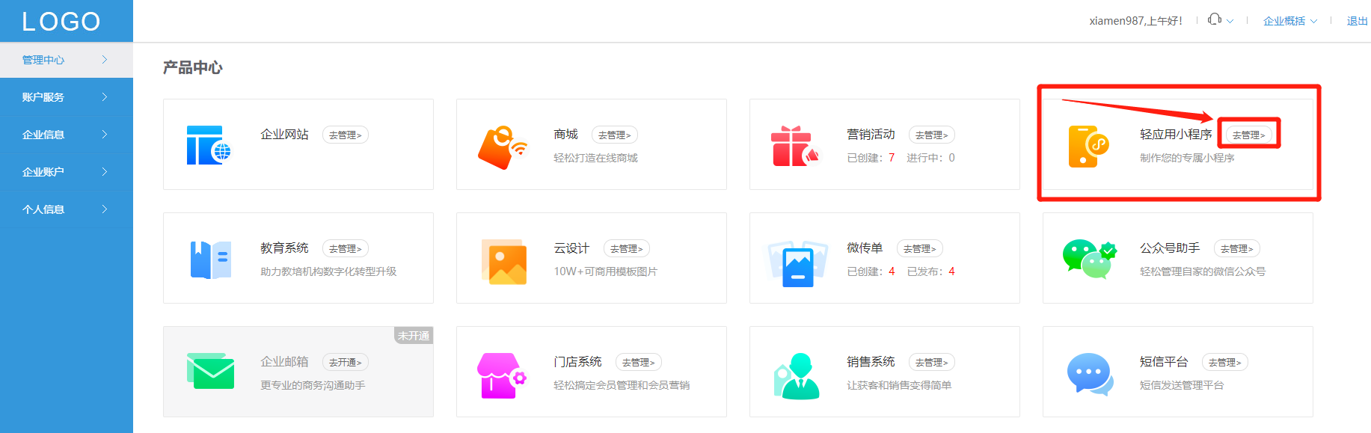Open 去管理 for 商城
The image size is (1371, 433).
615,135
